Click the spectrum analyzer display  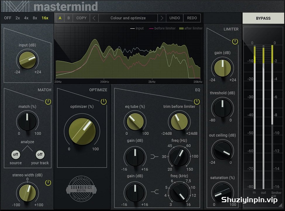tap(128, 52)
